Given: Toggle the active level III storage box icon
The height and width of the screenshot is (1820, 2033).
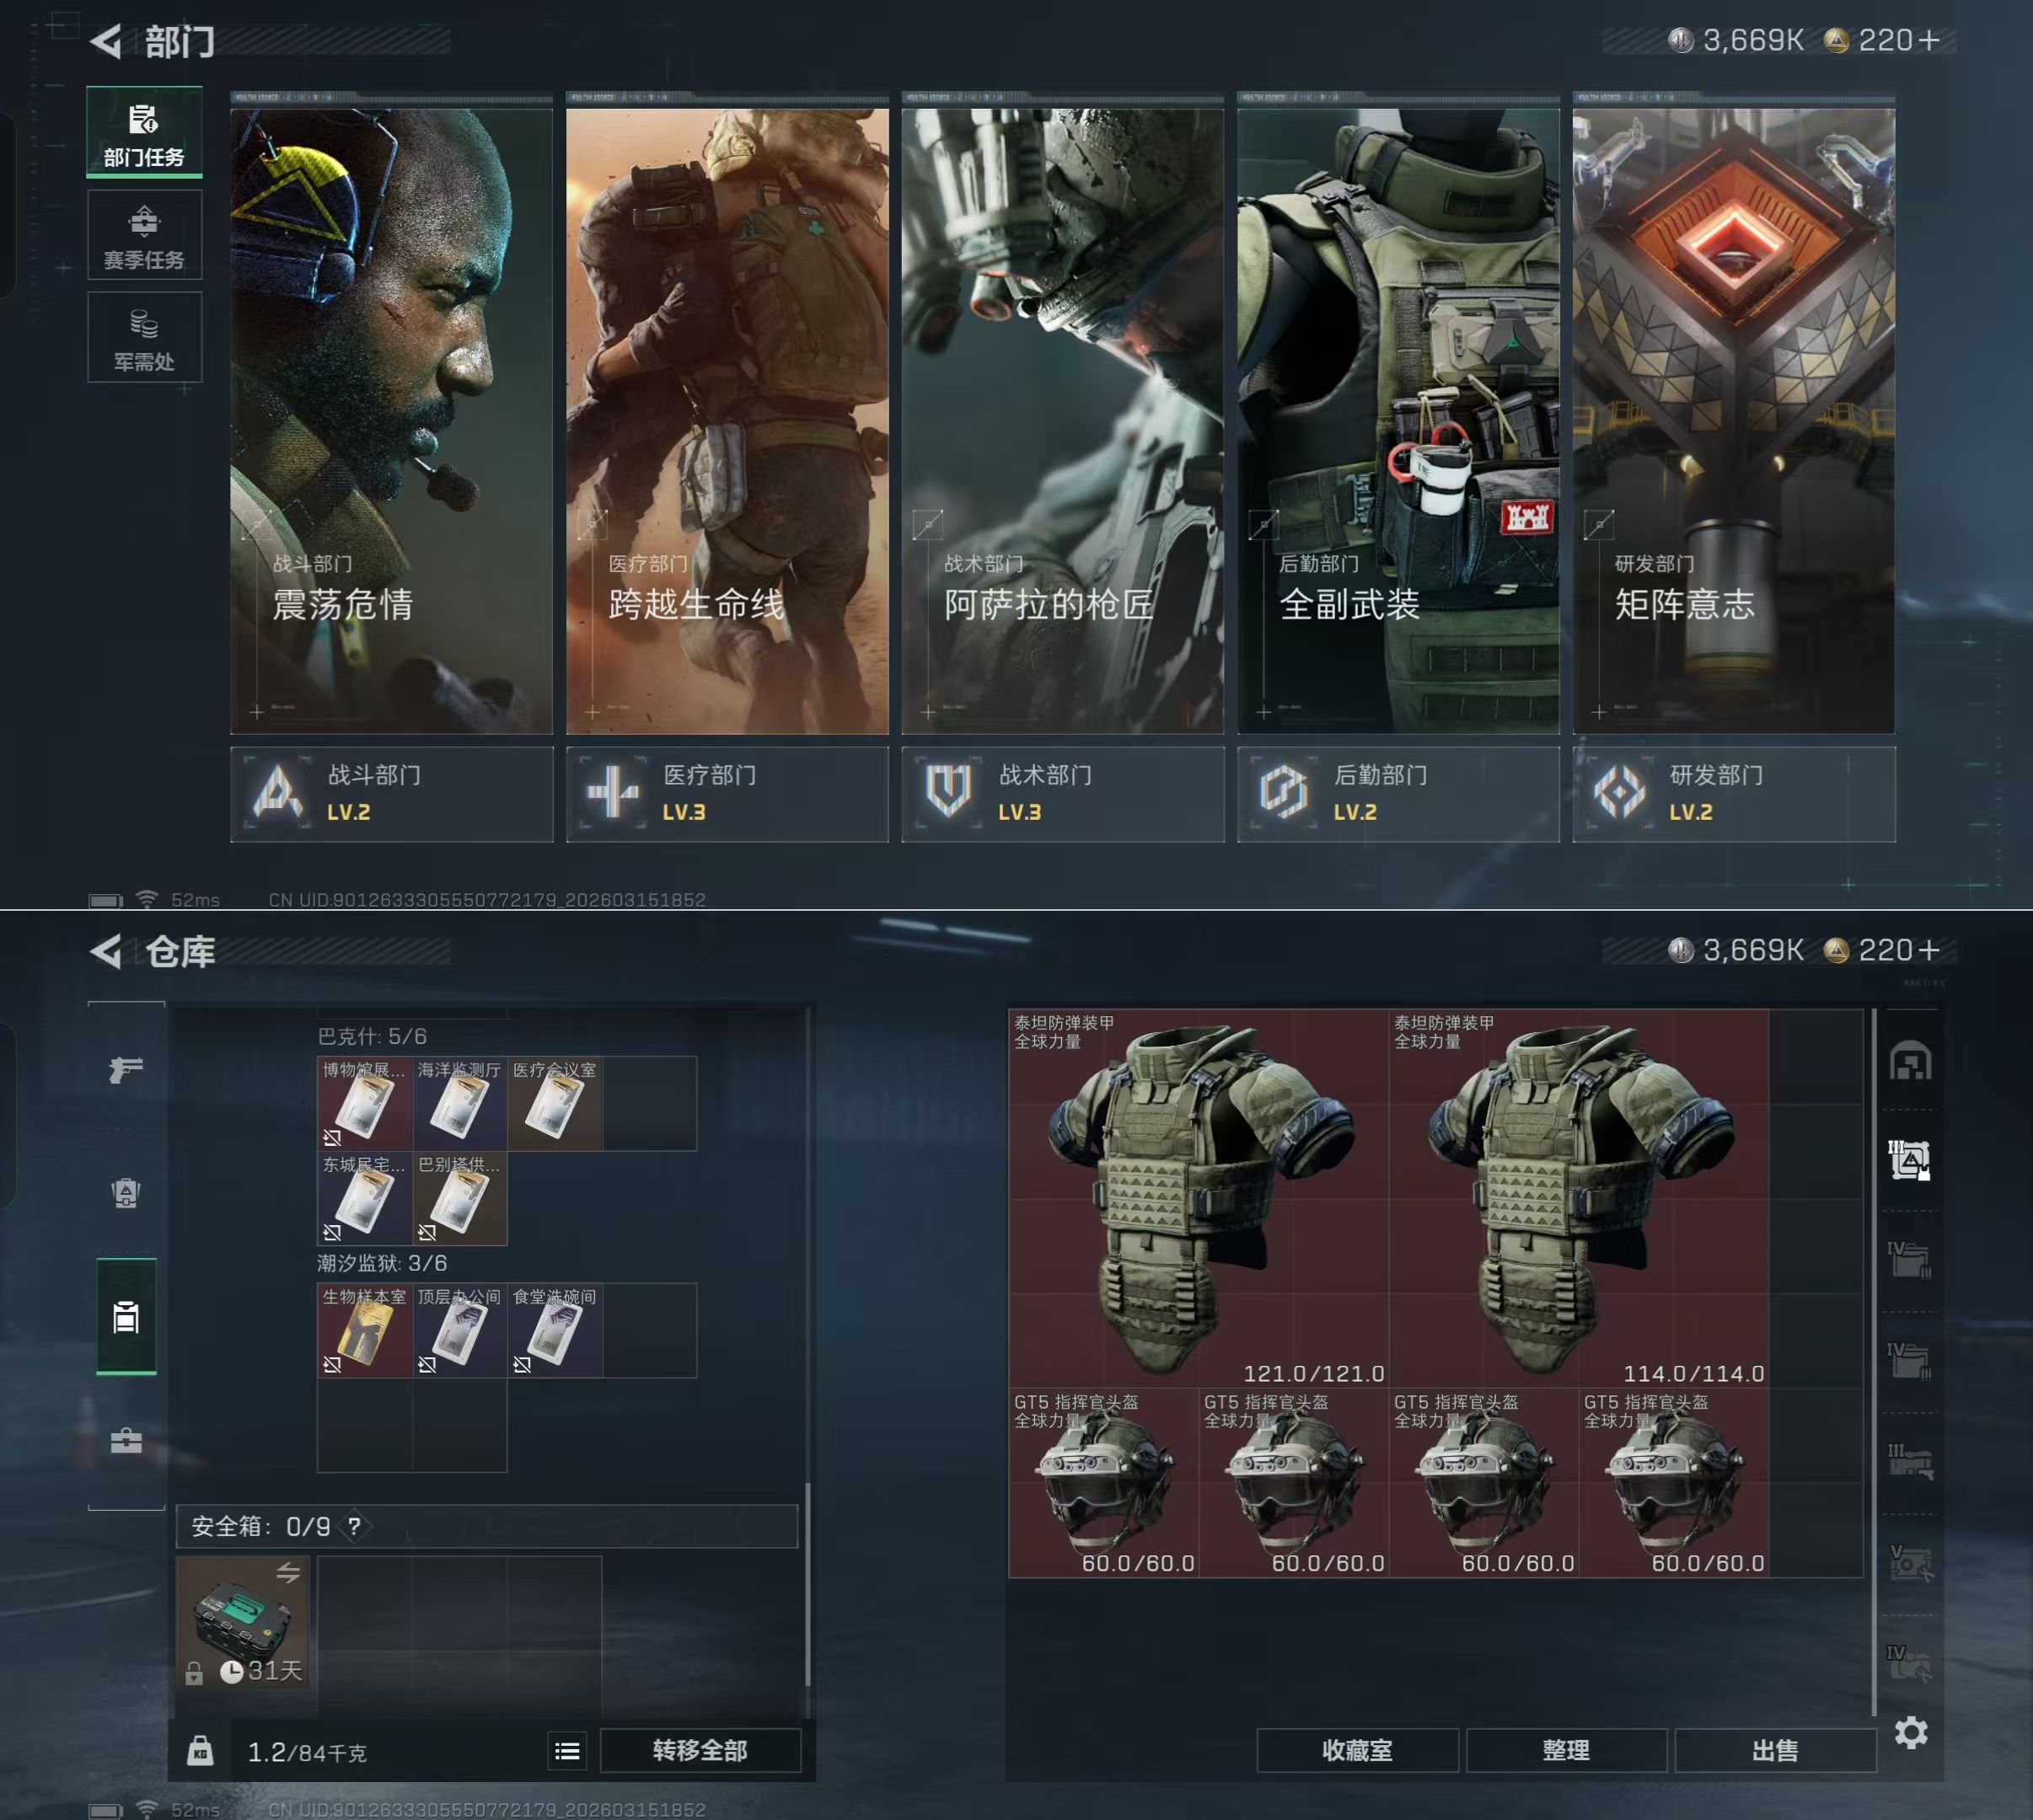Looking at the screenshot, I should 1910,1160.
